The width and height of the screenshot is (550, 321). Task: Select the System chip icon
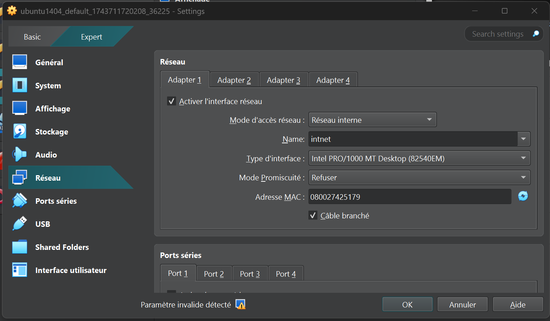(x=20, y=85)
